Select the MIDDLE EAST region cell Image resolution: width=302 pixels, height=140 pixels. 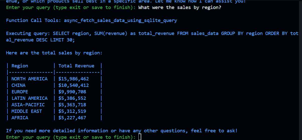coord(27,111)
